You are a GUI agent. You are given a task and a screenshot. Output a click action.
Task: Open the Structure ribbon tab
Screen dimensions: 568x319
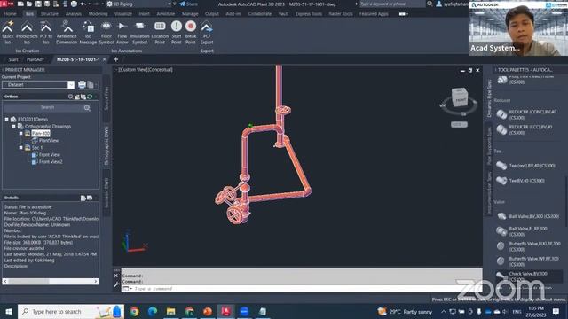click(50, 14)
